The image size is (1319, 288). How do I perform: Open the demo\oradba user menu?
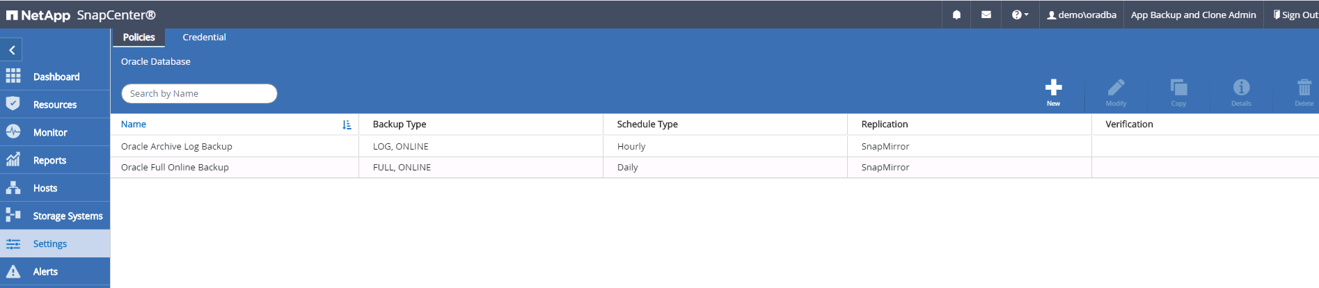click(1082, 15)
